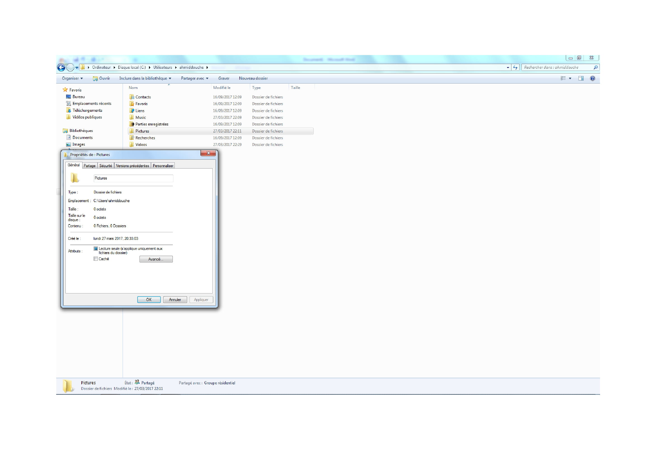
Task: Select Bibliothèques in navigation pane
Action: coord(81,131)
